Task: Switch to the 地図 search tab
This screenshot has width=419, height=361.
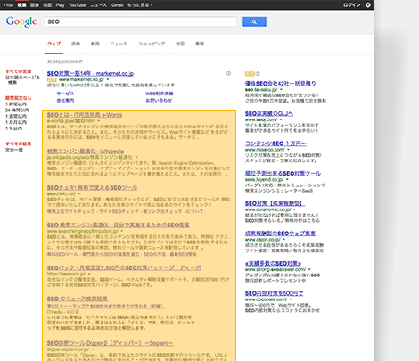Action: [x=180, y=44]
